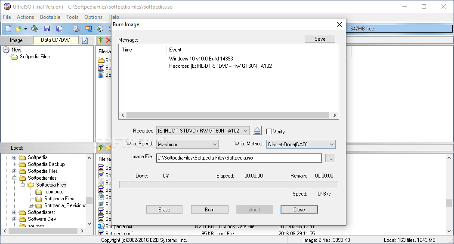Click the UltraISO title bar app icon
The width and height of the screenshot is (454, 244).
[x=7, y=6]
